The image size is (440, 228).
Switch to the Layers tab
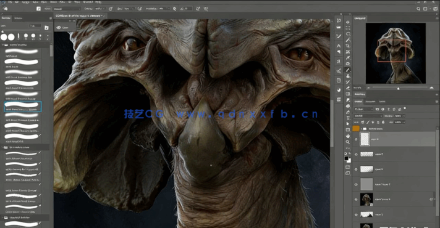tap(358, 102)
